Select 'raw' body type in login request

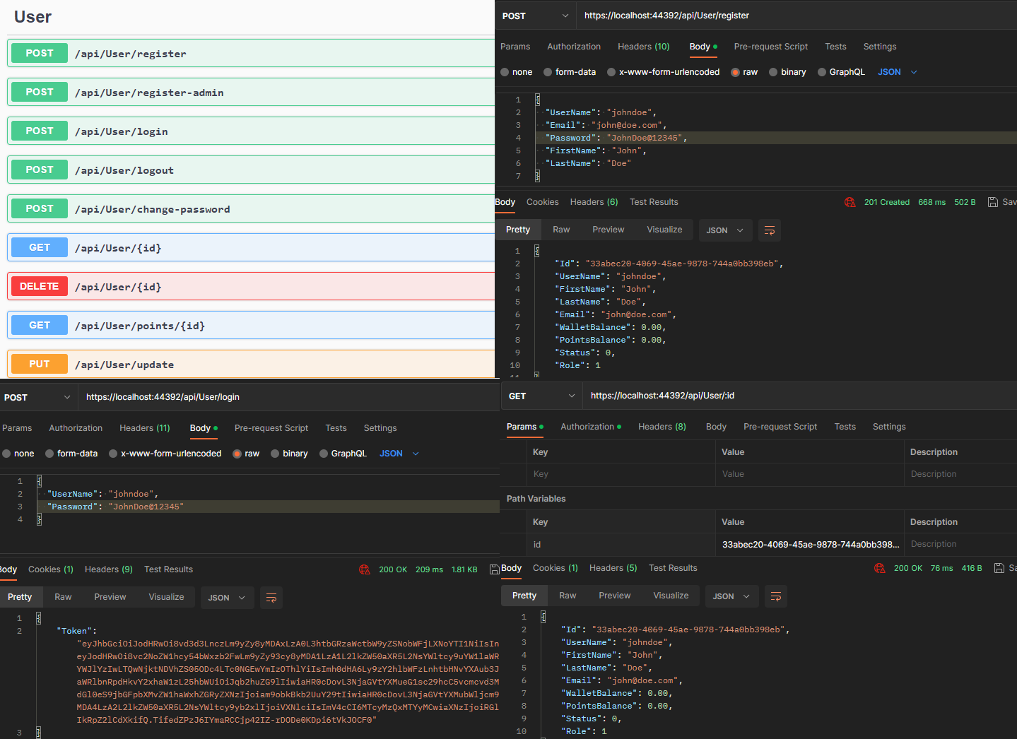coord(246,454)
